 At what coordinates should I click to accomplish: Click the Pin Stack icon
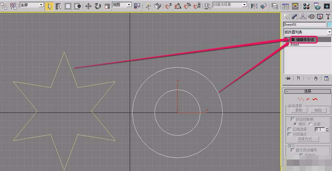[288, 78]
